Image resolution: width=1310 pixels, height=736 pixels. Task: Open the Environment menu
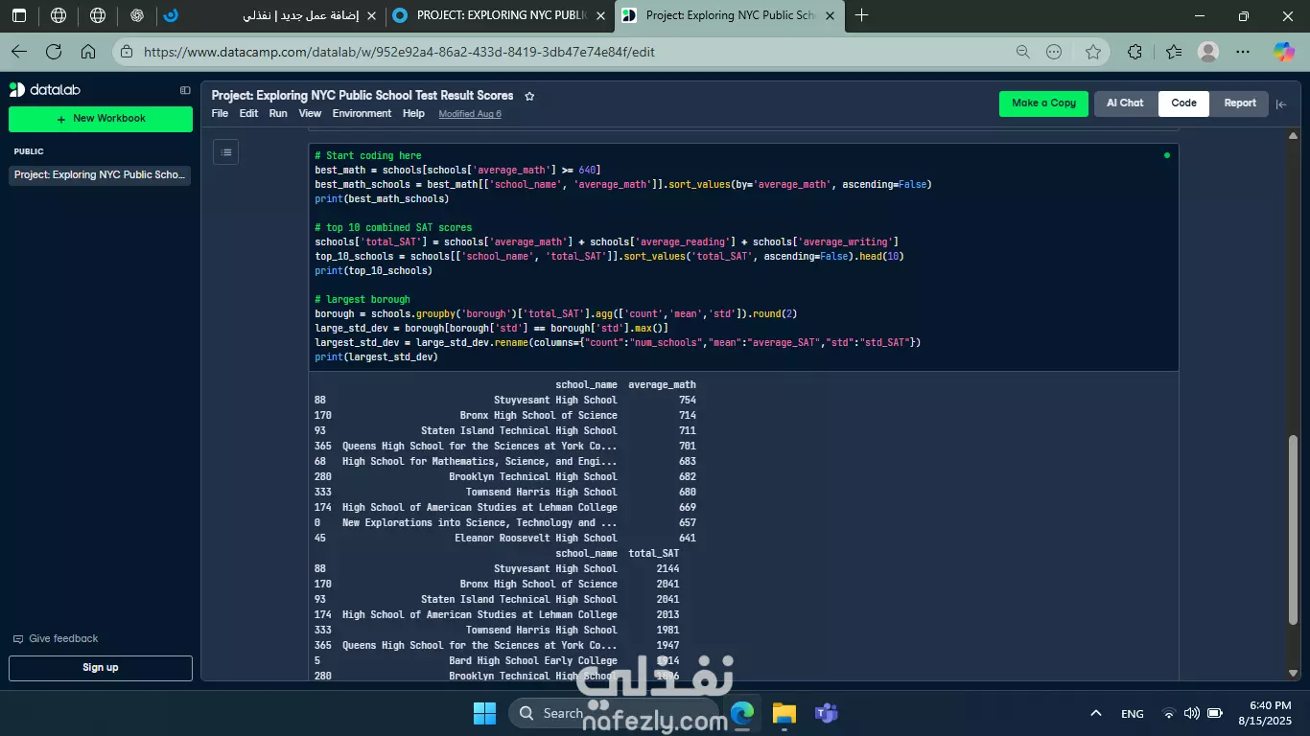(x=362, y=113)
